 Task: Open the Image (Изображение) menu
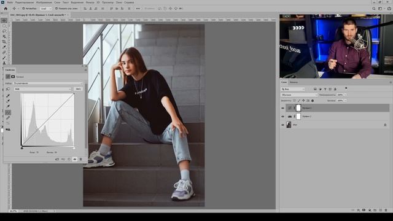tap(44, 2)
